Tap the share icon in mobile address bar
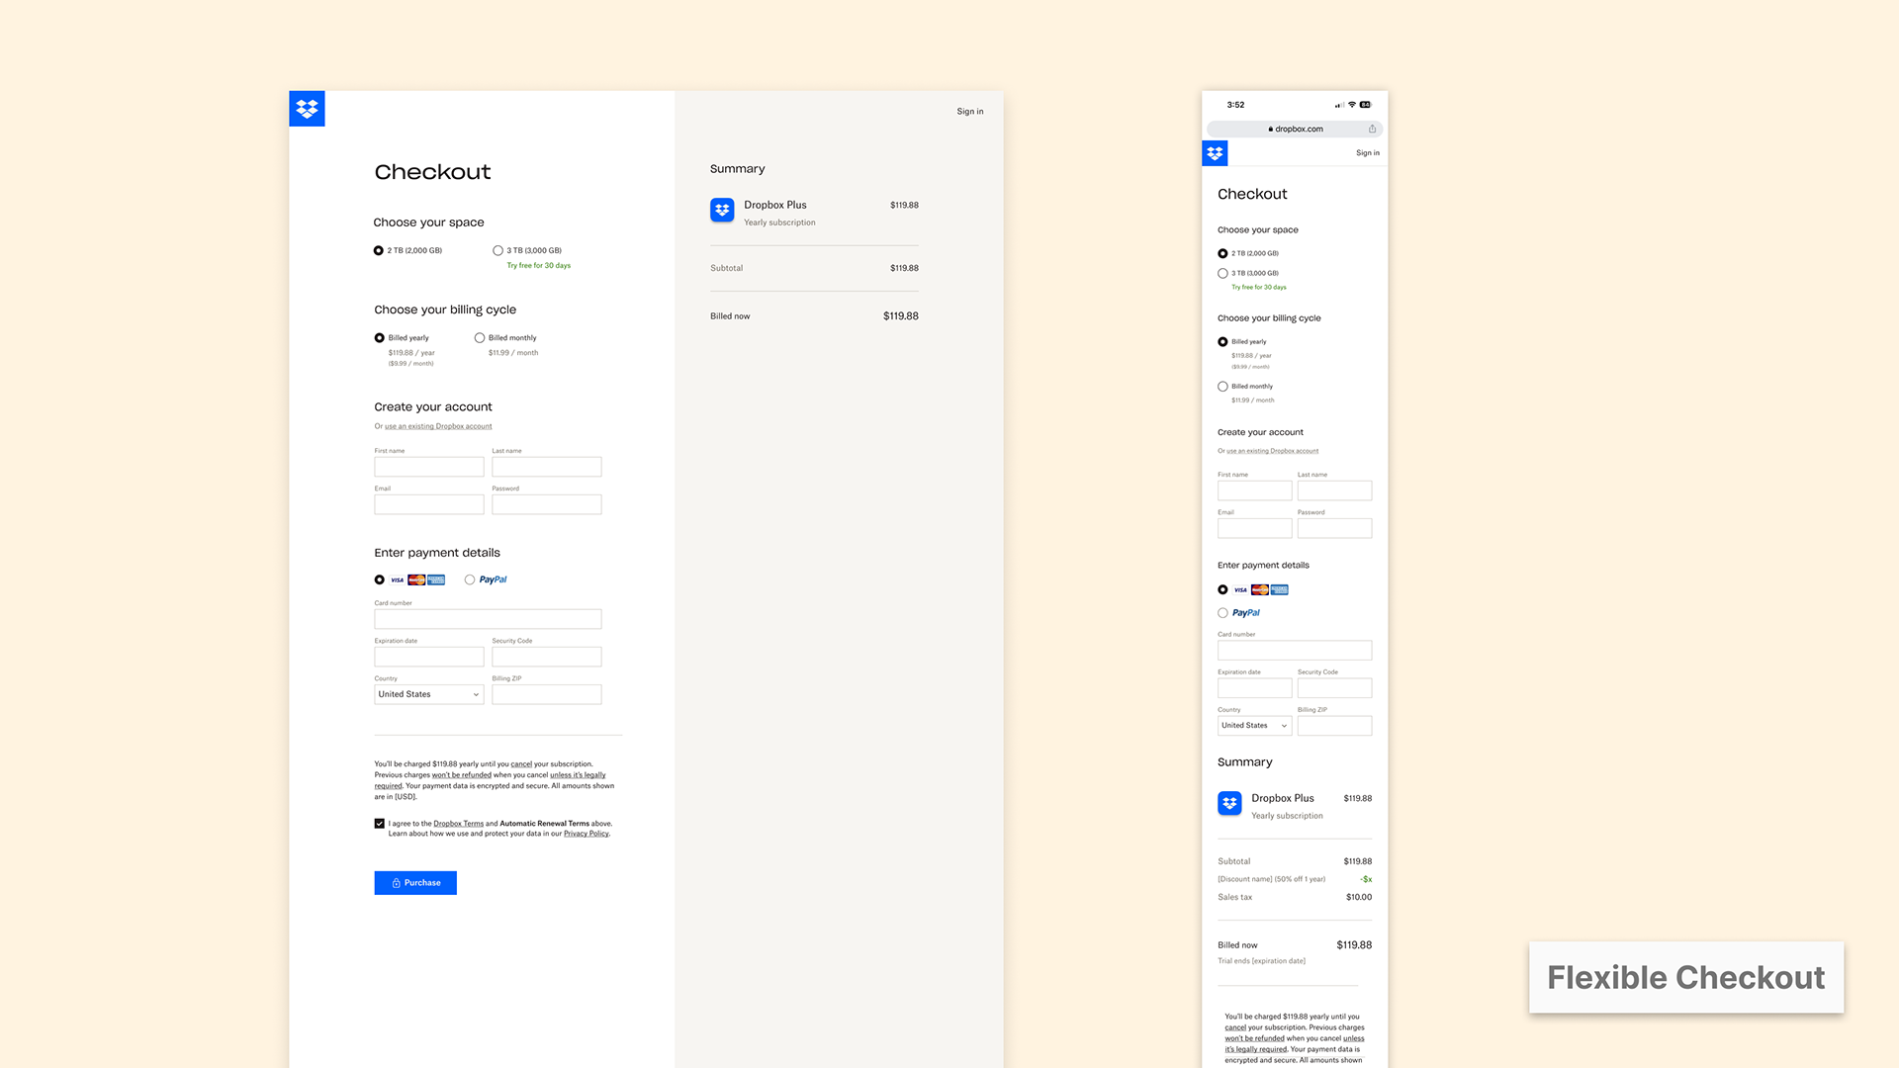The width and height of the screenshot is (1899, 1068). click(x=1372, y=129)
